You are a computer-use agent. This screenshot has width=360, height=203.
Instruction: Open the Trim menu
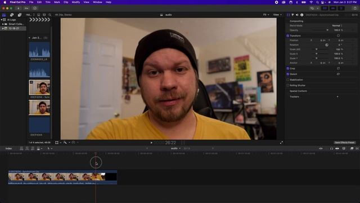coord(48,2)
